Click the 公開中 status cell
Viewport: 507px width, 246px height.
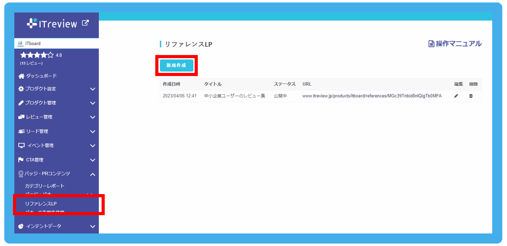[280, 96]
